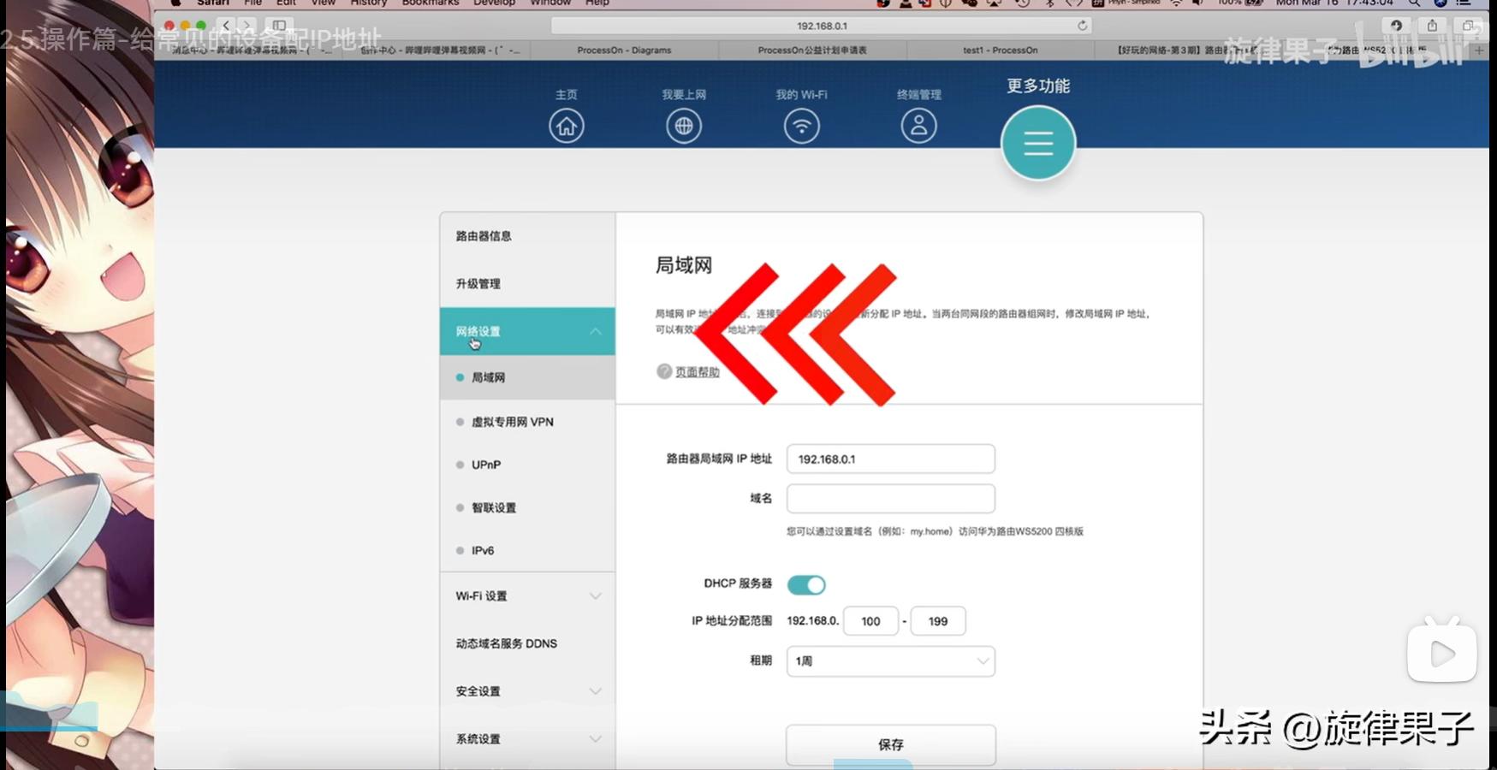Open 终端管理 via the person icon
Image resolution: width=1497 pixels, height=770 pixels.
click(x=918, y=125)
